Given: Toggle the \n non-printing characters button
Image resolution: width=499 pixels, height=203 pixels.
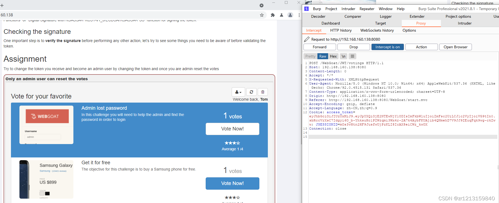Looking at the screenshot, I should click(343, 56).
